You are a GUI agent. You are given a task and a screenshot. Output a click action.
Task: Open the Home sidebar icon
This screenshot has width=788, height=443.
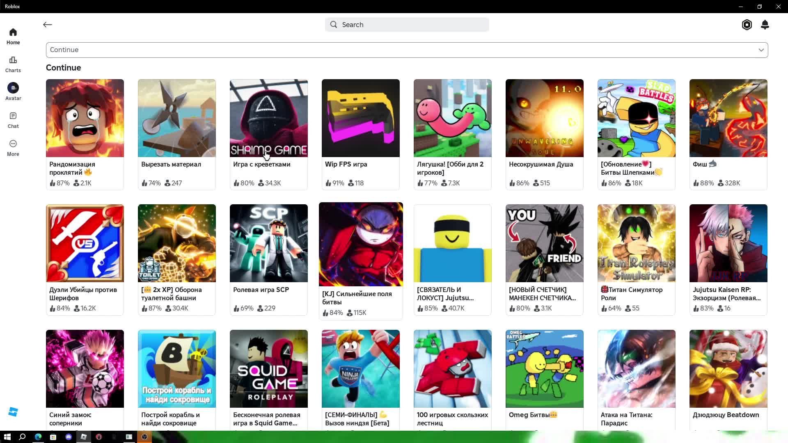[x=13, y=36]
